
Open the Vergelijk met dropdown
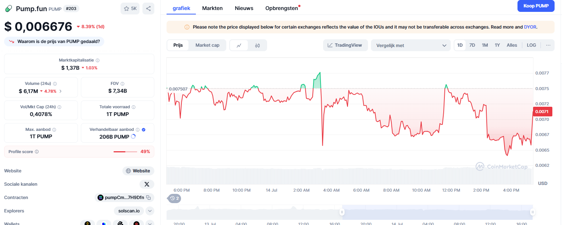(x=411, y=45)
